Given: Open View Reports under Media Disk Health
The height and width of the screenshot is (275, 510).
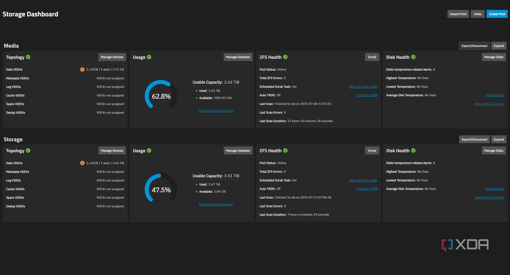Looking at the screenshot, I should 495,95.
